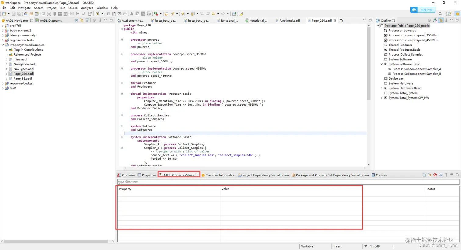Viewport: 461px width, 250px height.
Task: Click the Save toolbar icon
Action: coord(13,14)
